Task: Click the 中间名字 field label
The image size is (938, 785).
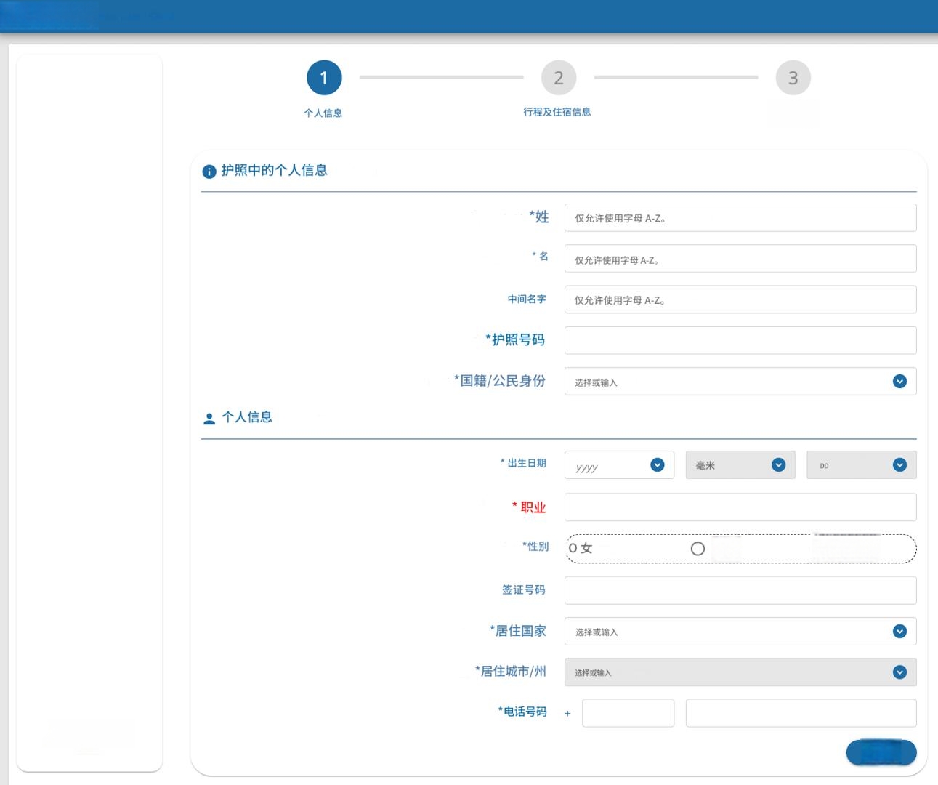Action: coord(527,299)
